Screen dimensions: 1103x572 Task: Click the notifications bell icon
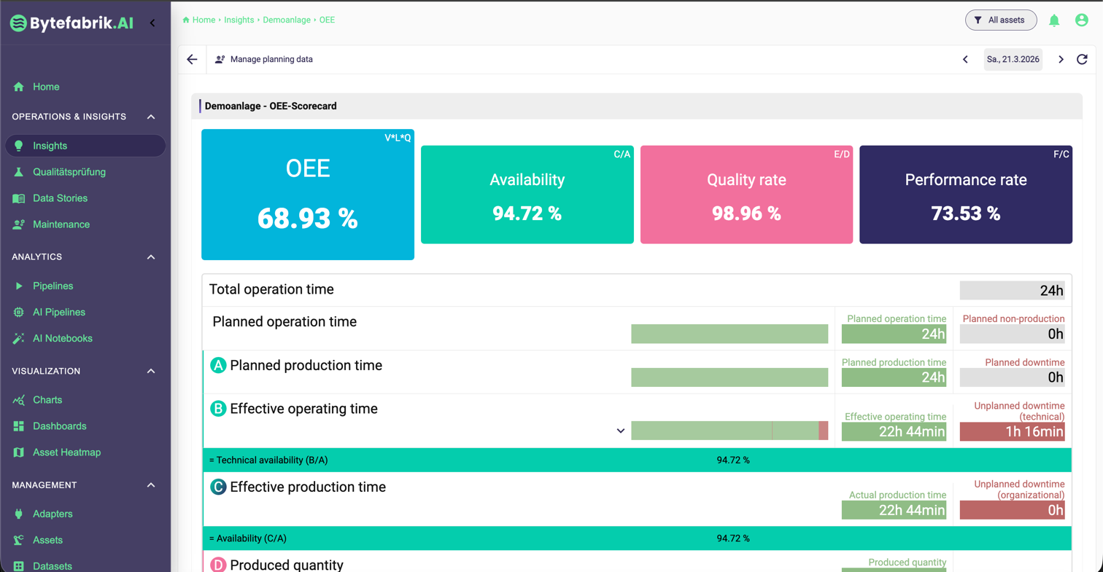click(x=1053, y=20)
